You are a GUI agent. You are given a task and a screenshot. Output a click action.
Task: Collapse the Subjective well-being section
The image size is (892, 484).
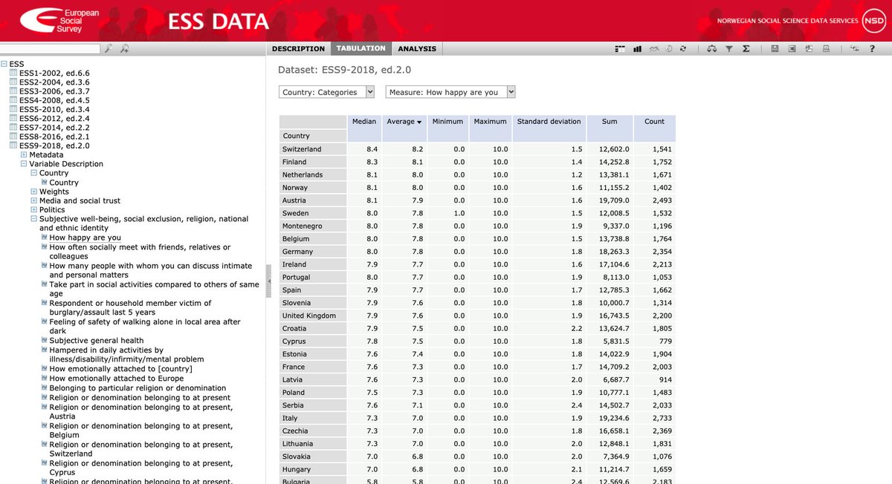point(34,219)
